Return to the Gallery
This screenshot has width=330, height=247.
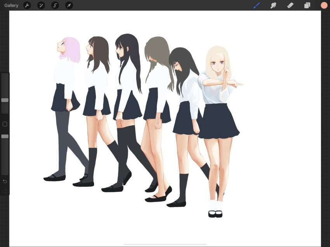[11, 5]
